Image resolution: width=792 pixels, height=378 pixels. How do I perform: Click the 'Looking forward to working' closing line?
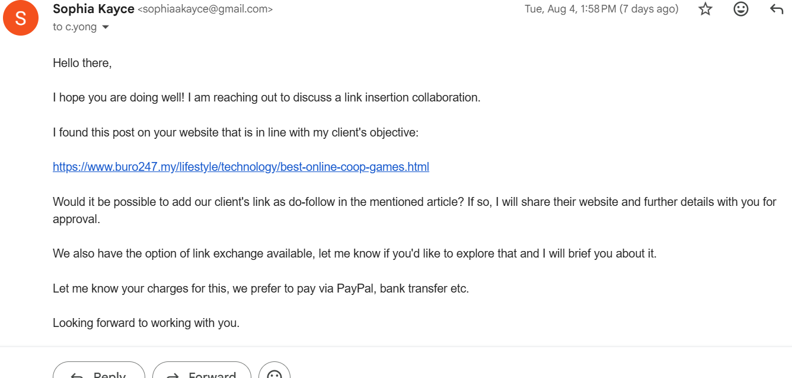(146, 323)
